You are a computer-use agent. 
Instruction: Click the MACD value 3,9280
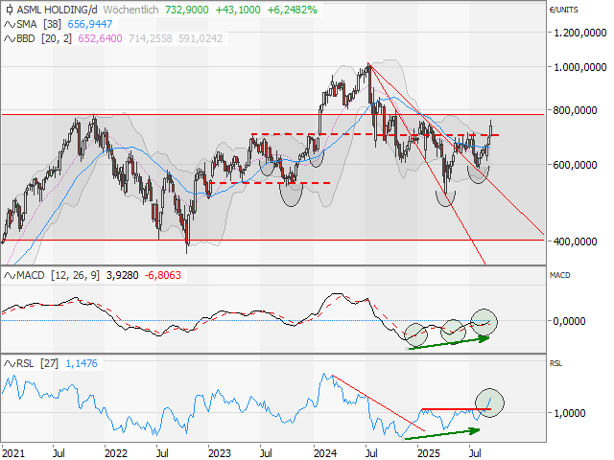pyautogui.click(x=122, y=275)
